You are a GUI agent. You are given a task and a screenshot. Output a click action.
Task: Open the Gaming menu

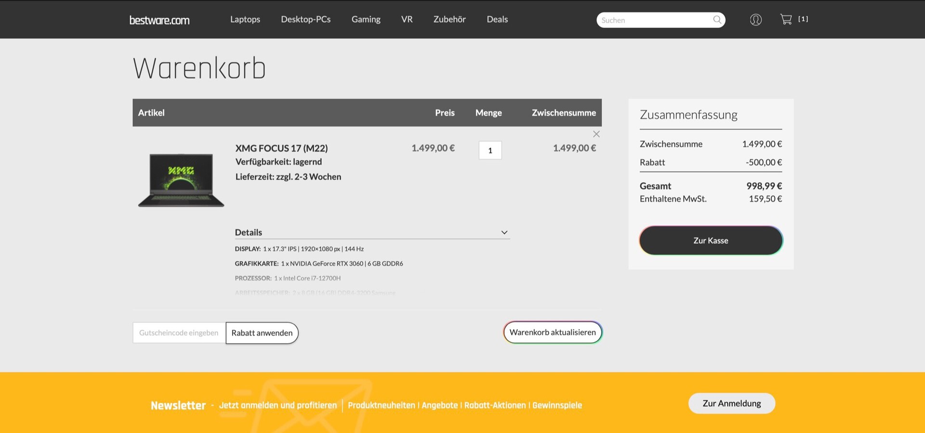pos(366,19)
